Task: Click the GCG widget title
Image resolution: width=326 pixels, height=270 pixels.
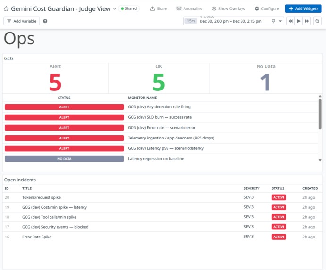Action: [x=9, y=58]
